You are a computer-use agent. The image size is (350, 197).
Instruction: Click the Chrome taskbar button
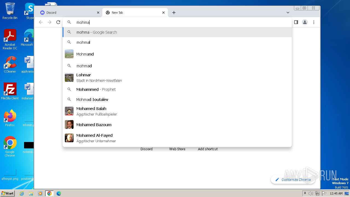pyautogui.click(x=49, y=193)
